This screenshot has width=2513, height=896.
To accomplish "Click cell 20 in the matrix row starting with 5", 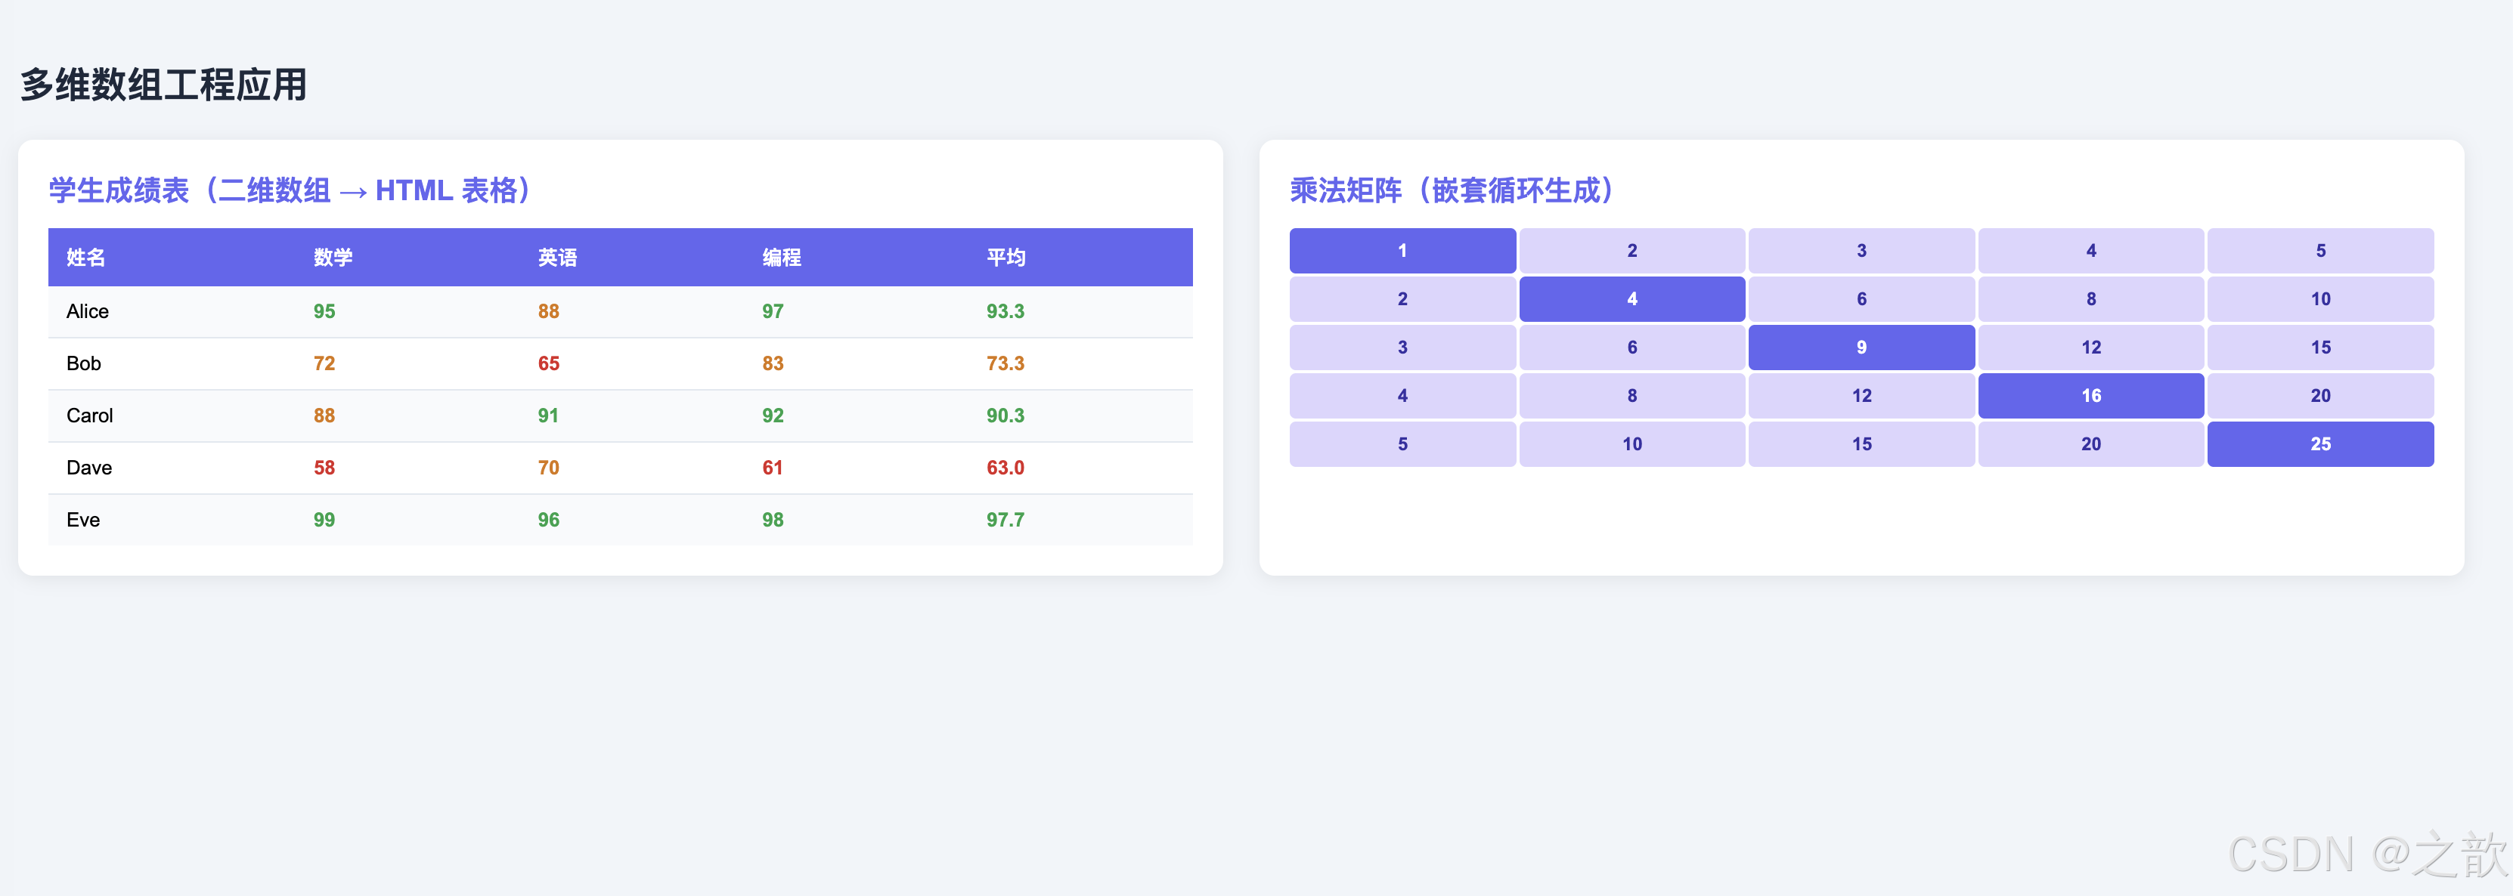I will pos(2092,444).
